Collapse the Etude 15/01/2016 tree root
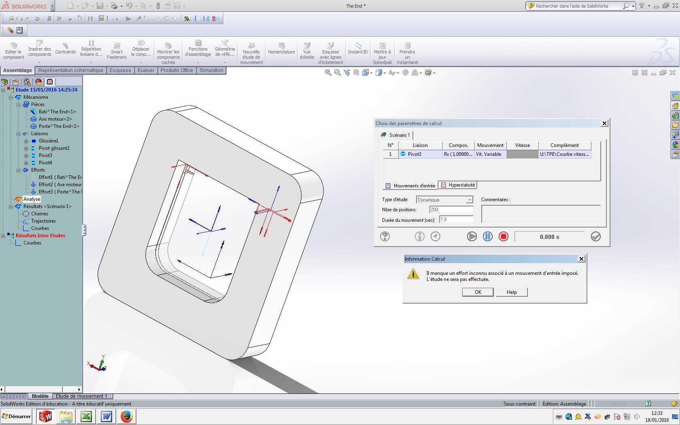The height and width of the screenshot is (425, 680). (x=3, y=90)
